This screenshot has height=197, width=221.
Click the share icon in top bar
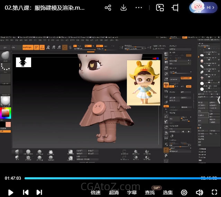tap(108, 8)
